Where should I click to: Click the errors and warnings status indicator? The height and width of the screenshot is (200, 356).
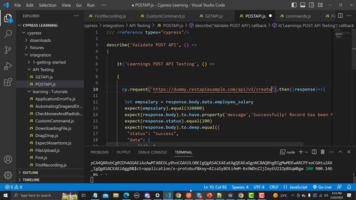click(13, 187)
